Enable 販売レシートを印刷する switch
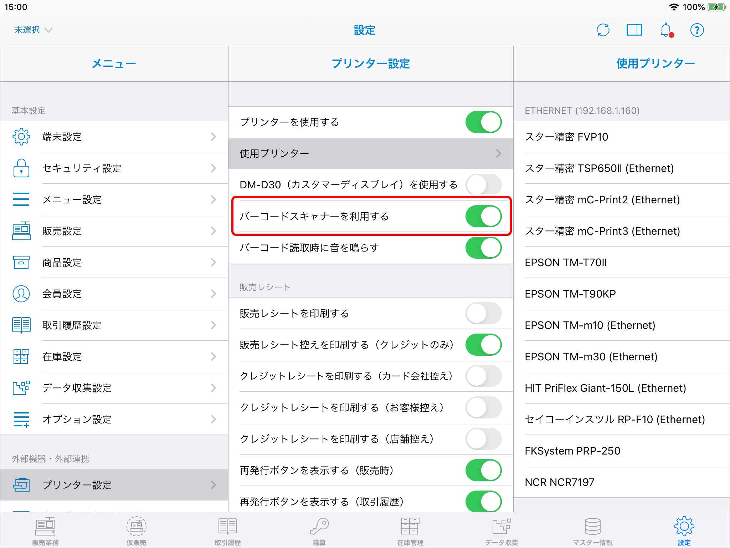 [483, 313]
